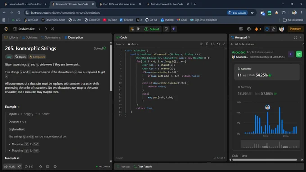Go back to All Submissions
The image size is (306, 172).
point(243,44)
